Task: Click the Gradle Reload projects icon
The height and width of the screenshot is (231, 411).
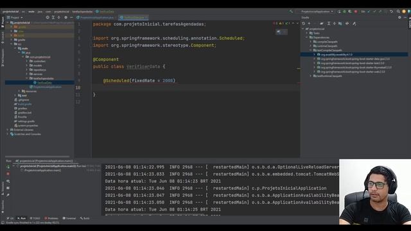Action: pos(304,24)
